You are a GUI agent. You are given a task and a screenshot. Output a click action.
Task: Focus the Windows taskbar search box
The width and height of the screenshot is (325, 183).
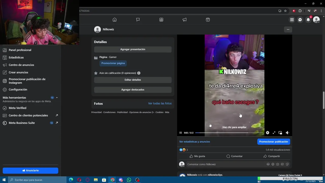(37, 180)
